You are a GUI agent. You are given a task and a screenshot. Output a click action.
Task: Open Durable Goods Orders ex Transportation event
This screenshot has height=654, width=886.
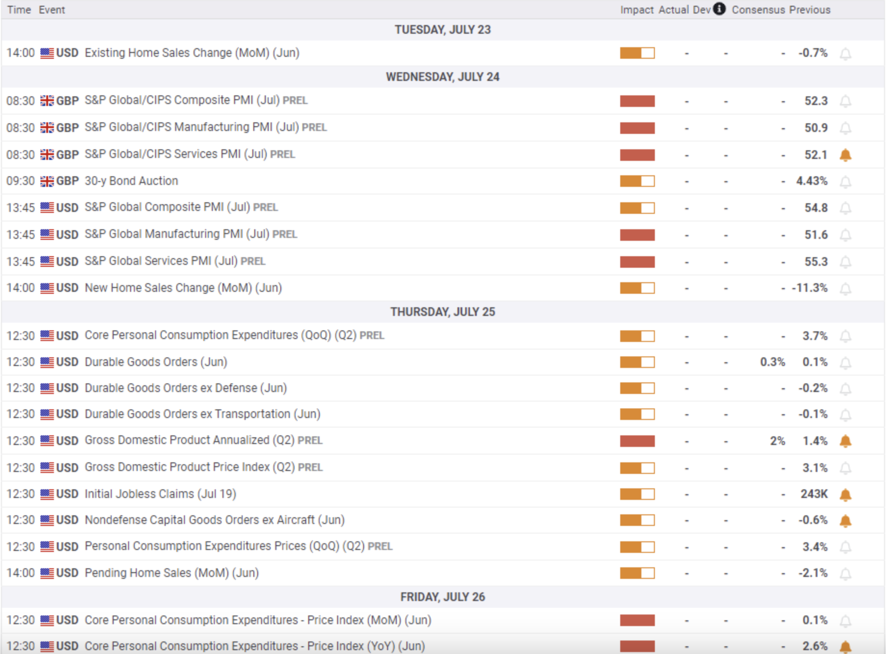tap(203, 414)
